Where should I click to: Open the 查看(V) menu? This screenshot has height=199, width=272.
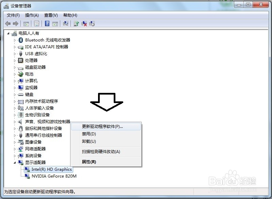pos(51,15)
